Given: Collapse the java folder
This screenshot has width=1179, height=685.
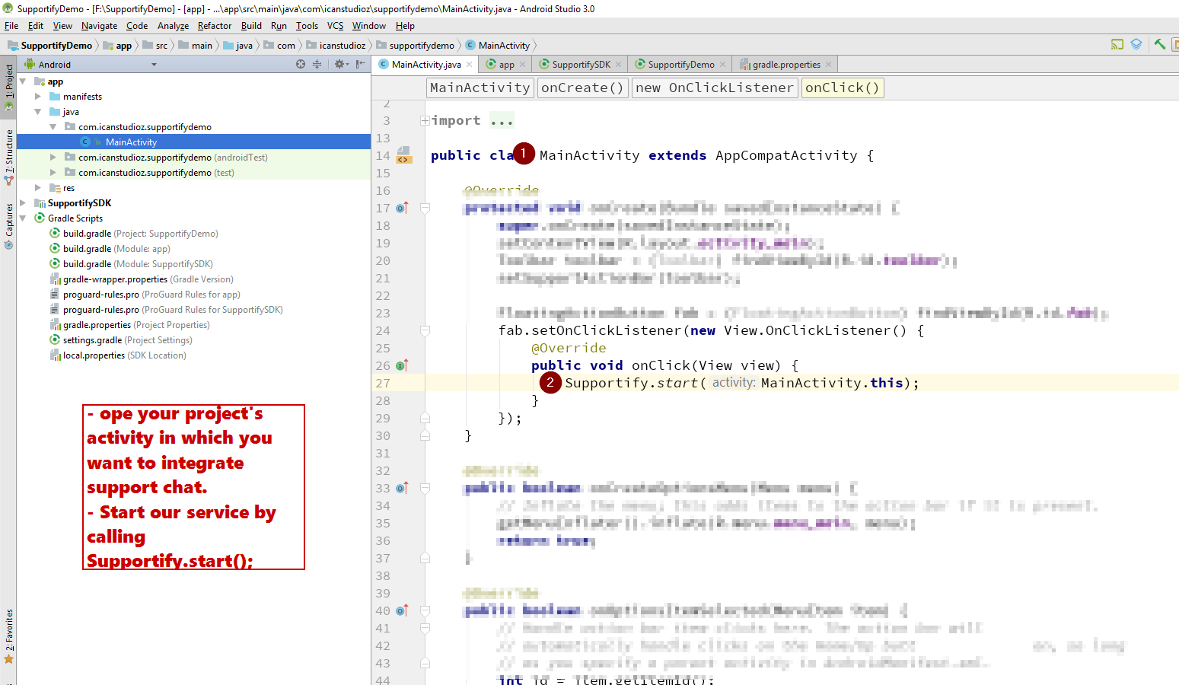Looking at the screenshot, I should 38,112.
